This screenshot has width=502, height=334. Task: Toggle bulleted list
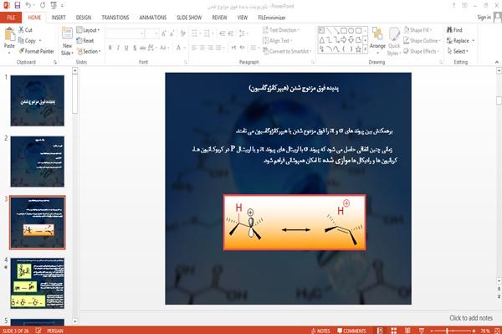[194, 33]
